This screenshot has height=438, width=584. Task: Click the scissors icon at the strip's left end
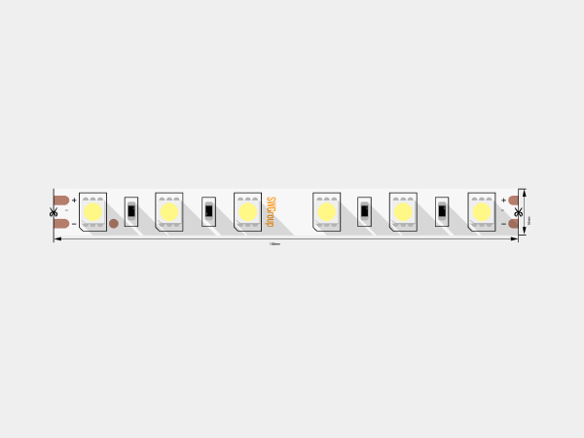tap(54, 212)
